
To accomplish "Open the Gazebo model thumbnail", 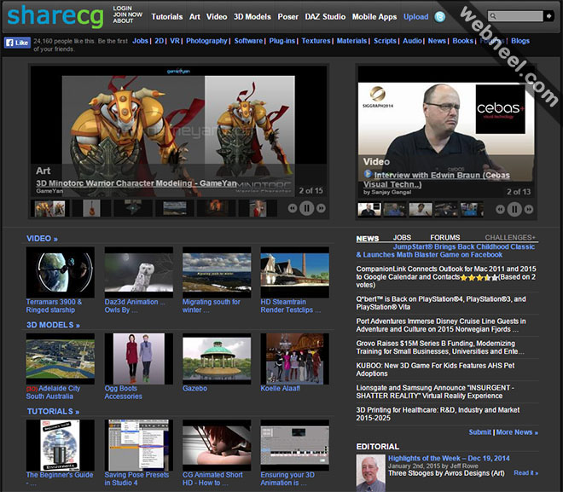I will [x=217, y=359].
